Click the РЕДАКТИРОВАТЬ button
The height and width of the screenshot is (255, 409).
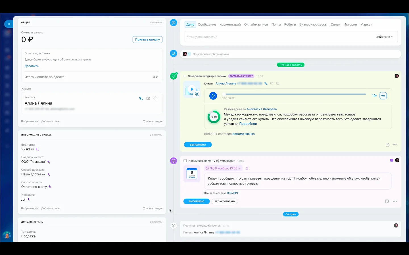tap(225, 201)
